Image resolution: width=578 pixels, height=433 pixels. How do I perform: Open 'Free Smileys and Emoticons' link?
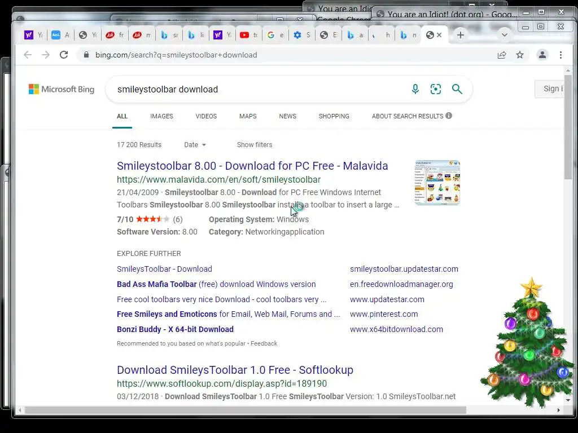(228, 314)
